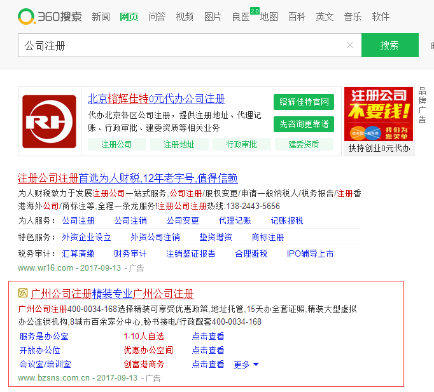Open 北京镕辉佳特0元代办公司注册 link

156,99
